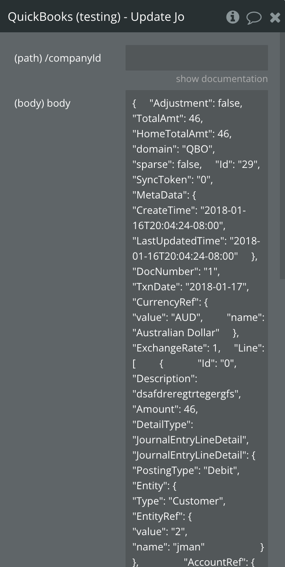Click the info icon in the header
Viewport: 285px width, 567px height.
(x=232, y=17)
